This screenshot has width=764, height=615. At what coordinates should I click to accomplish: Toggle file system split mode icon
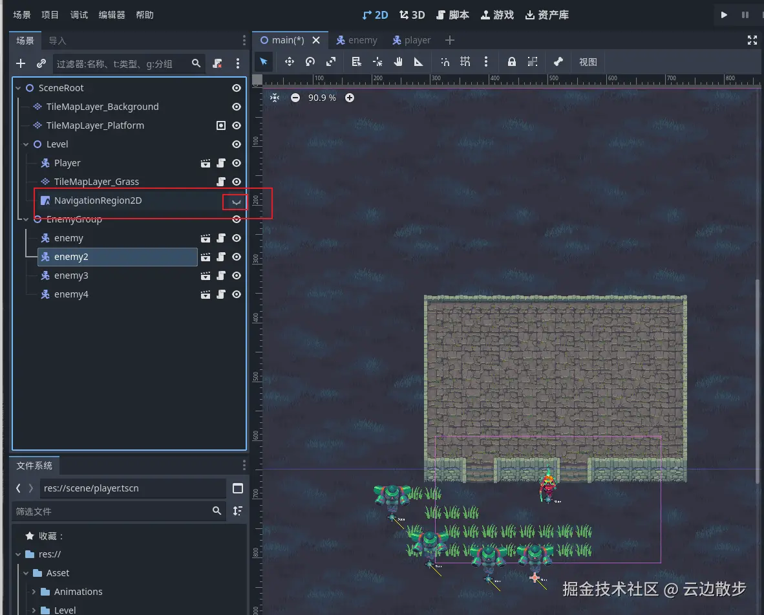coord(238,488)
